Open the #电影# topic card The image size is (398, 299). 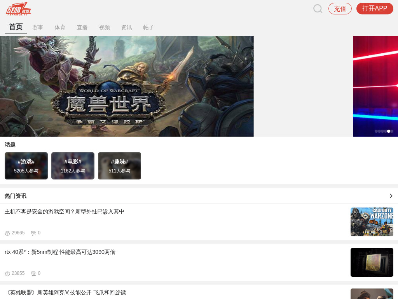click(x=73, y=166)
